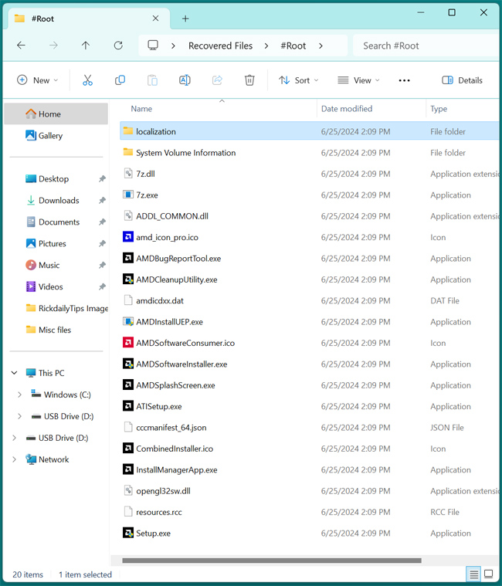Image resolution: width=502 pixels, height=586 pixels.
Task: Expand the Windows (C:) drive node
Action: point(19,395)
